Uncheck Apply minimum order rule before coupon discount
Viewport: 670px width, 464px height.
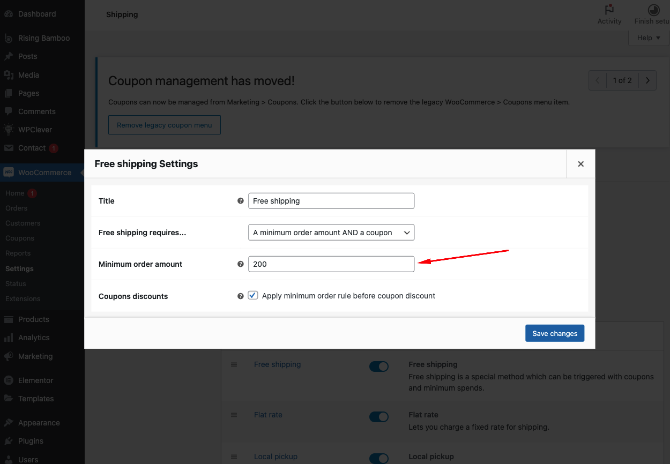pos(253,296)
